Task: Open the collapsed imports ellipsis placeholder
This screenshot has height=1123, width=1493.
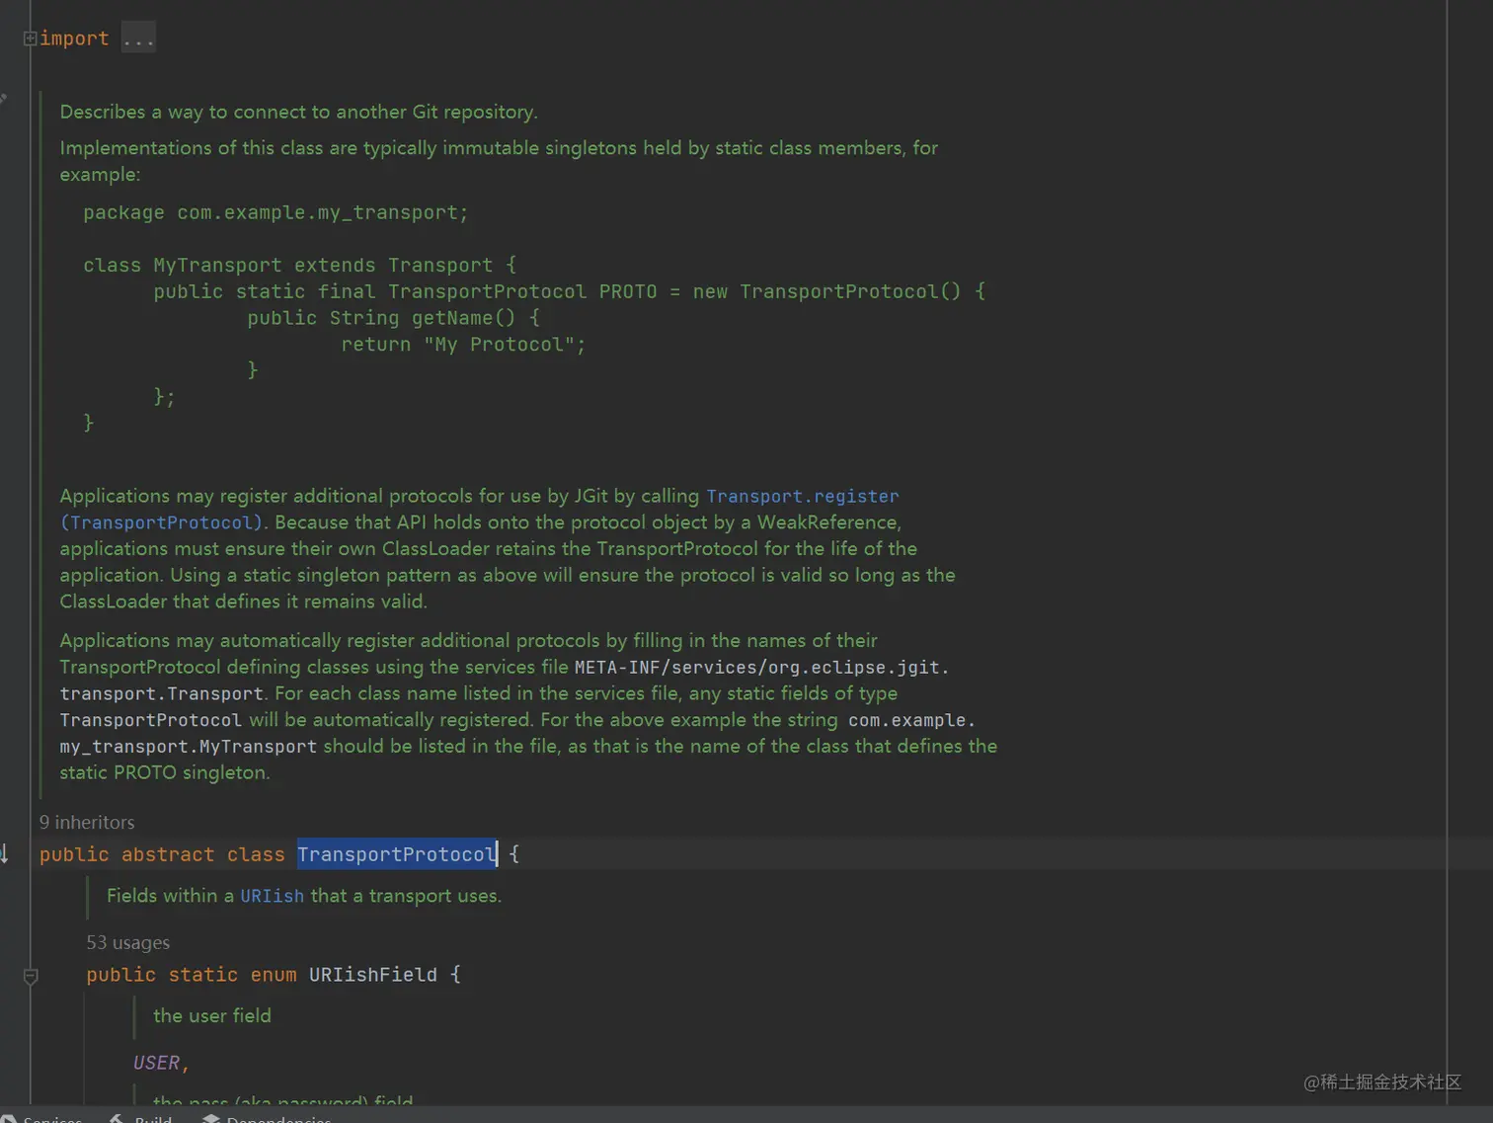Action: (x=138, y=39)
